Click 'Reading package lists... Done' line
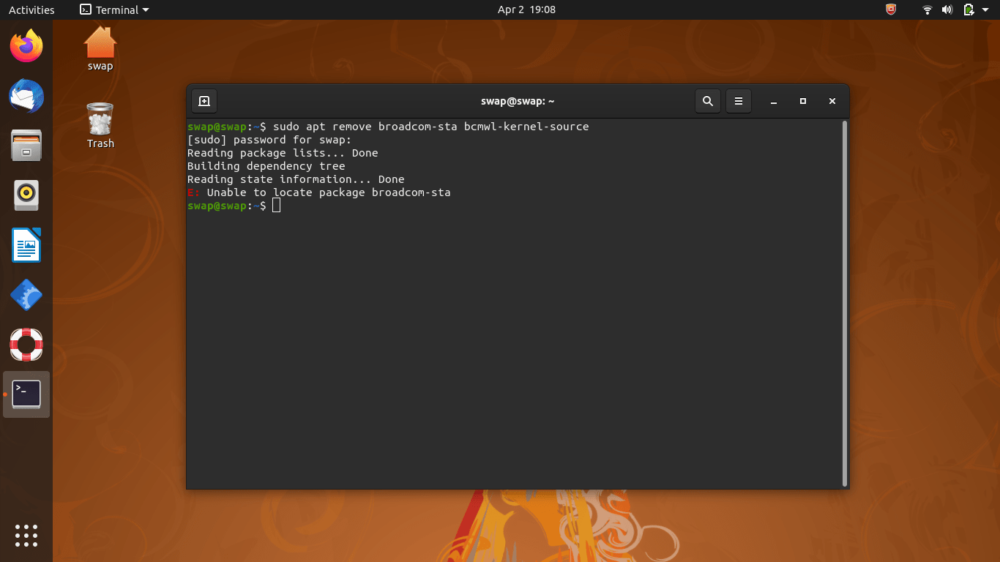1000x562 pixels. tap(283, 153)
